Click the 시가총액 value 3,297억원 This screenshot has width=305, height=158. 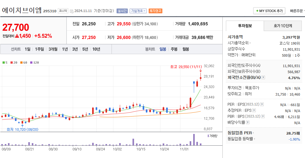coord(291,37)
